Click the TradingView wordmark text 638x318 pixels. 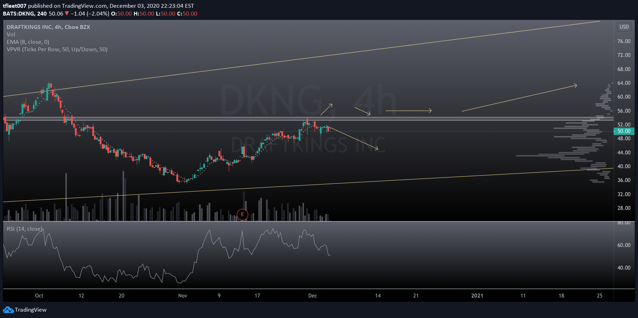[31, 310]
